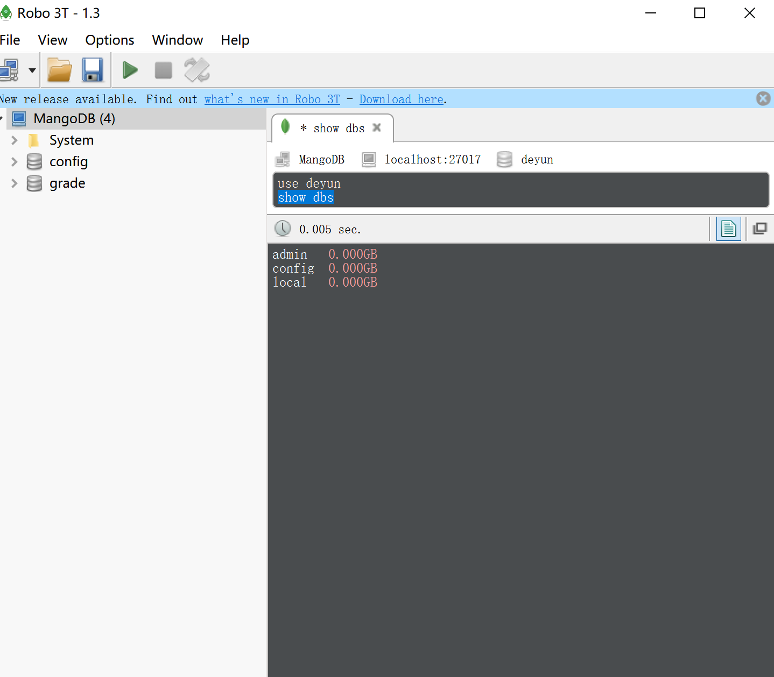Click the 0.000GB size beside admin
This screenshot has width=774, height=677.
coord(353,254)
